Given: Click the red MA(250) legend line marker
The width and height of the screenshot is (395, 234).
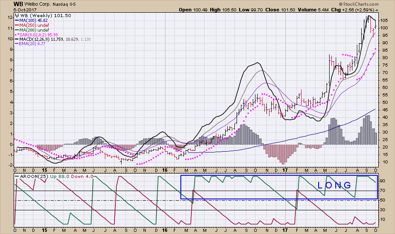Looking at the screenshot, I should click(17, 25).
